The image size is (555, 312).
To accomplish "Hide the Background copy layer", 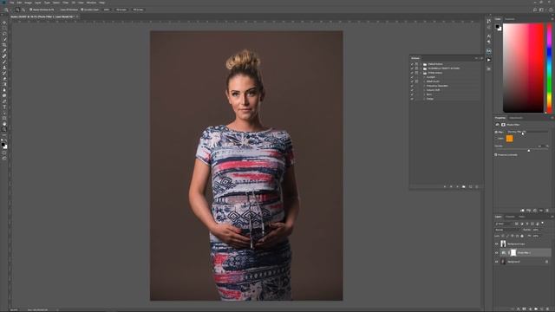I will 496,244.
